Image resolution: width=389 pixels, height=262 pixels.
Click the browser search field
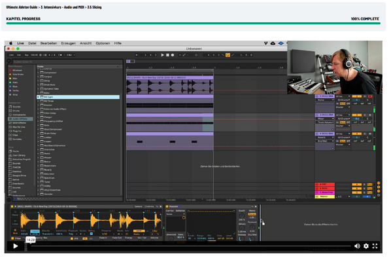(x=67, y=62)
